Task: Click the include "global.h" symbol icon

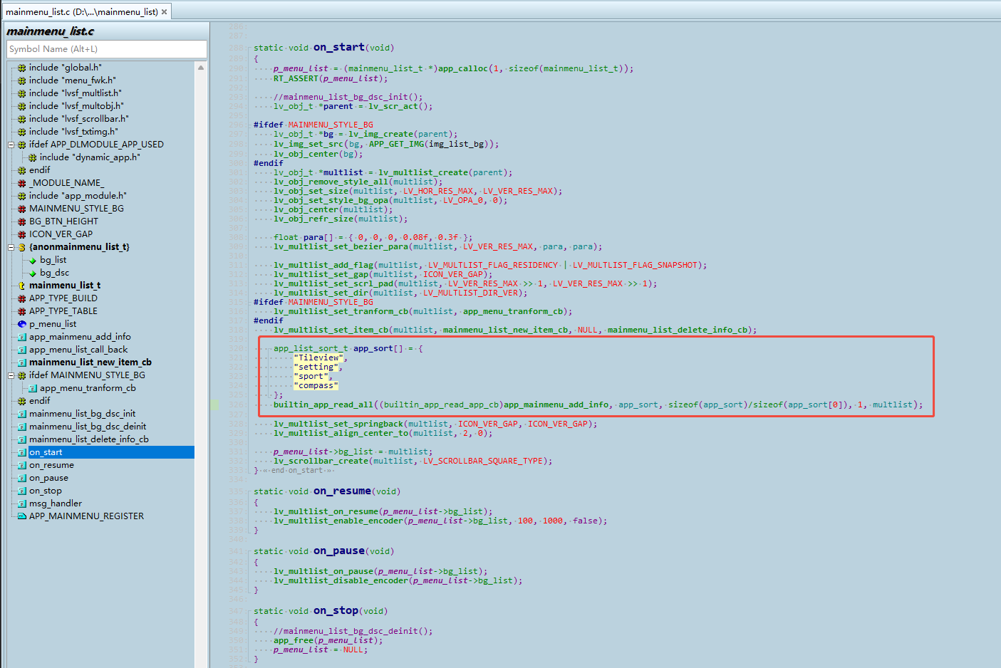Action: 22,68
